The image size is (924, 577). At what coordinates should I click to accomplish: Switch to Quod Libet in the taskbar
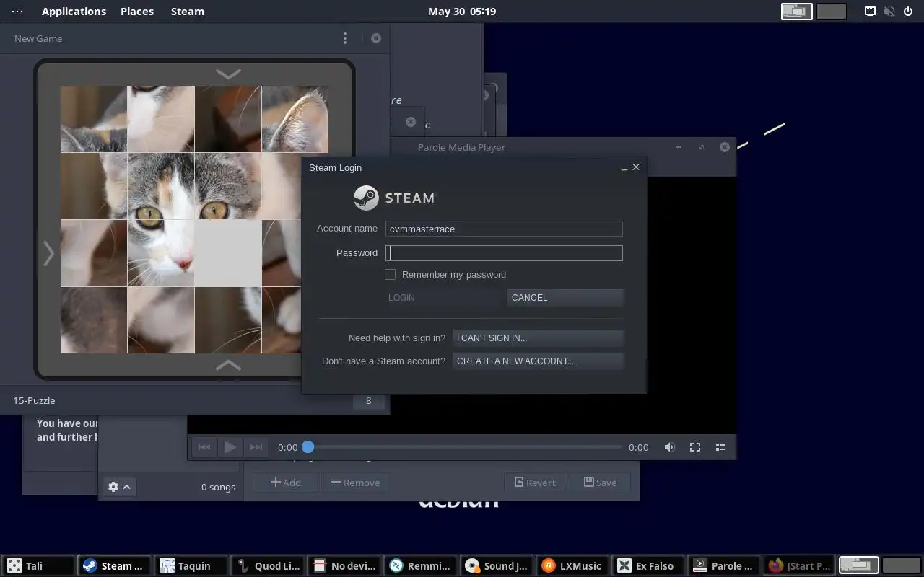point(268,566)
